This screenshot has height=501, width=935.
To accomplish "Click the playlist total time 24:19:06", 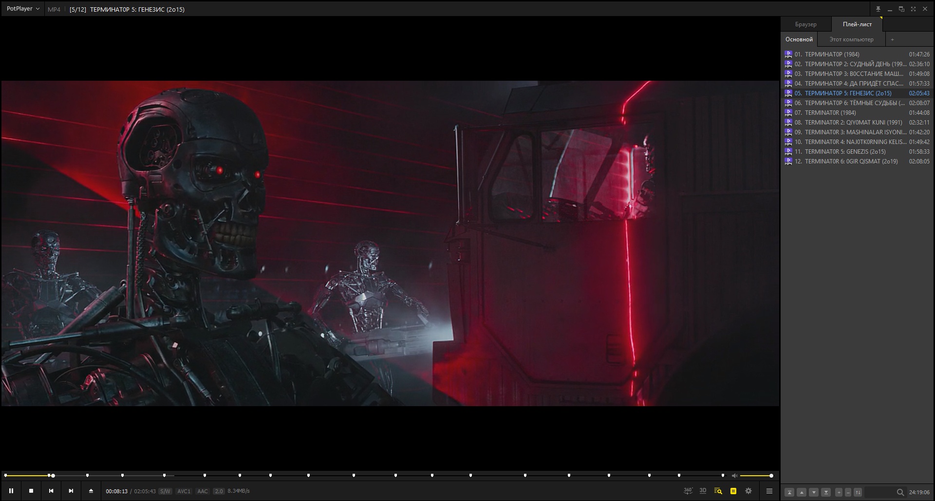I will coord(919,492).
